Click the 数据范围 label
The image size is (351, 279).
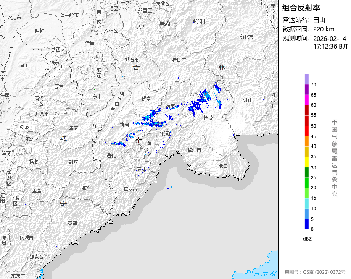pos(296,29)
